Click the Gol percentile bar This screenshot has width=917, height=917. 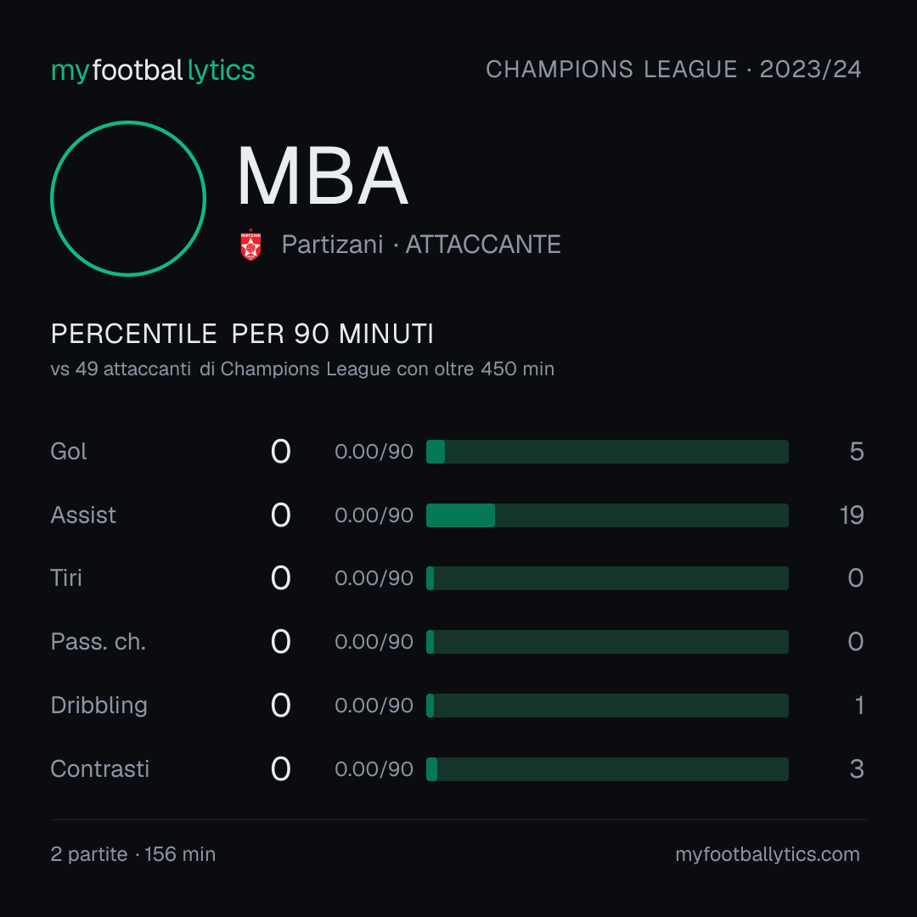pos(607,452)
